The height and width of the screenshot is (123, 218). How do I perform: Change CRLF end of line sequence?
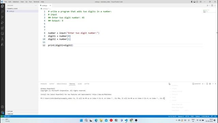click(x=192, y=116)
